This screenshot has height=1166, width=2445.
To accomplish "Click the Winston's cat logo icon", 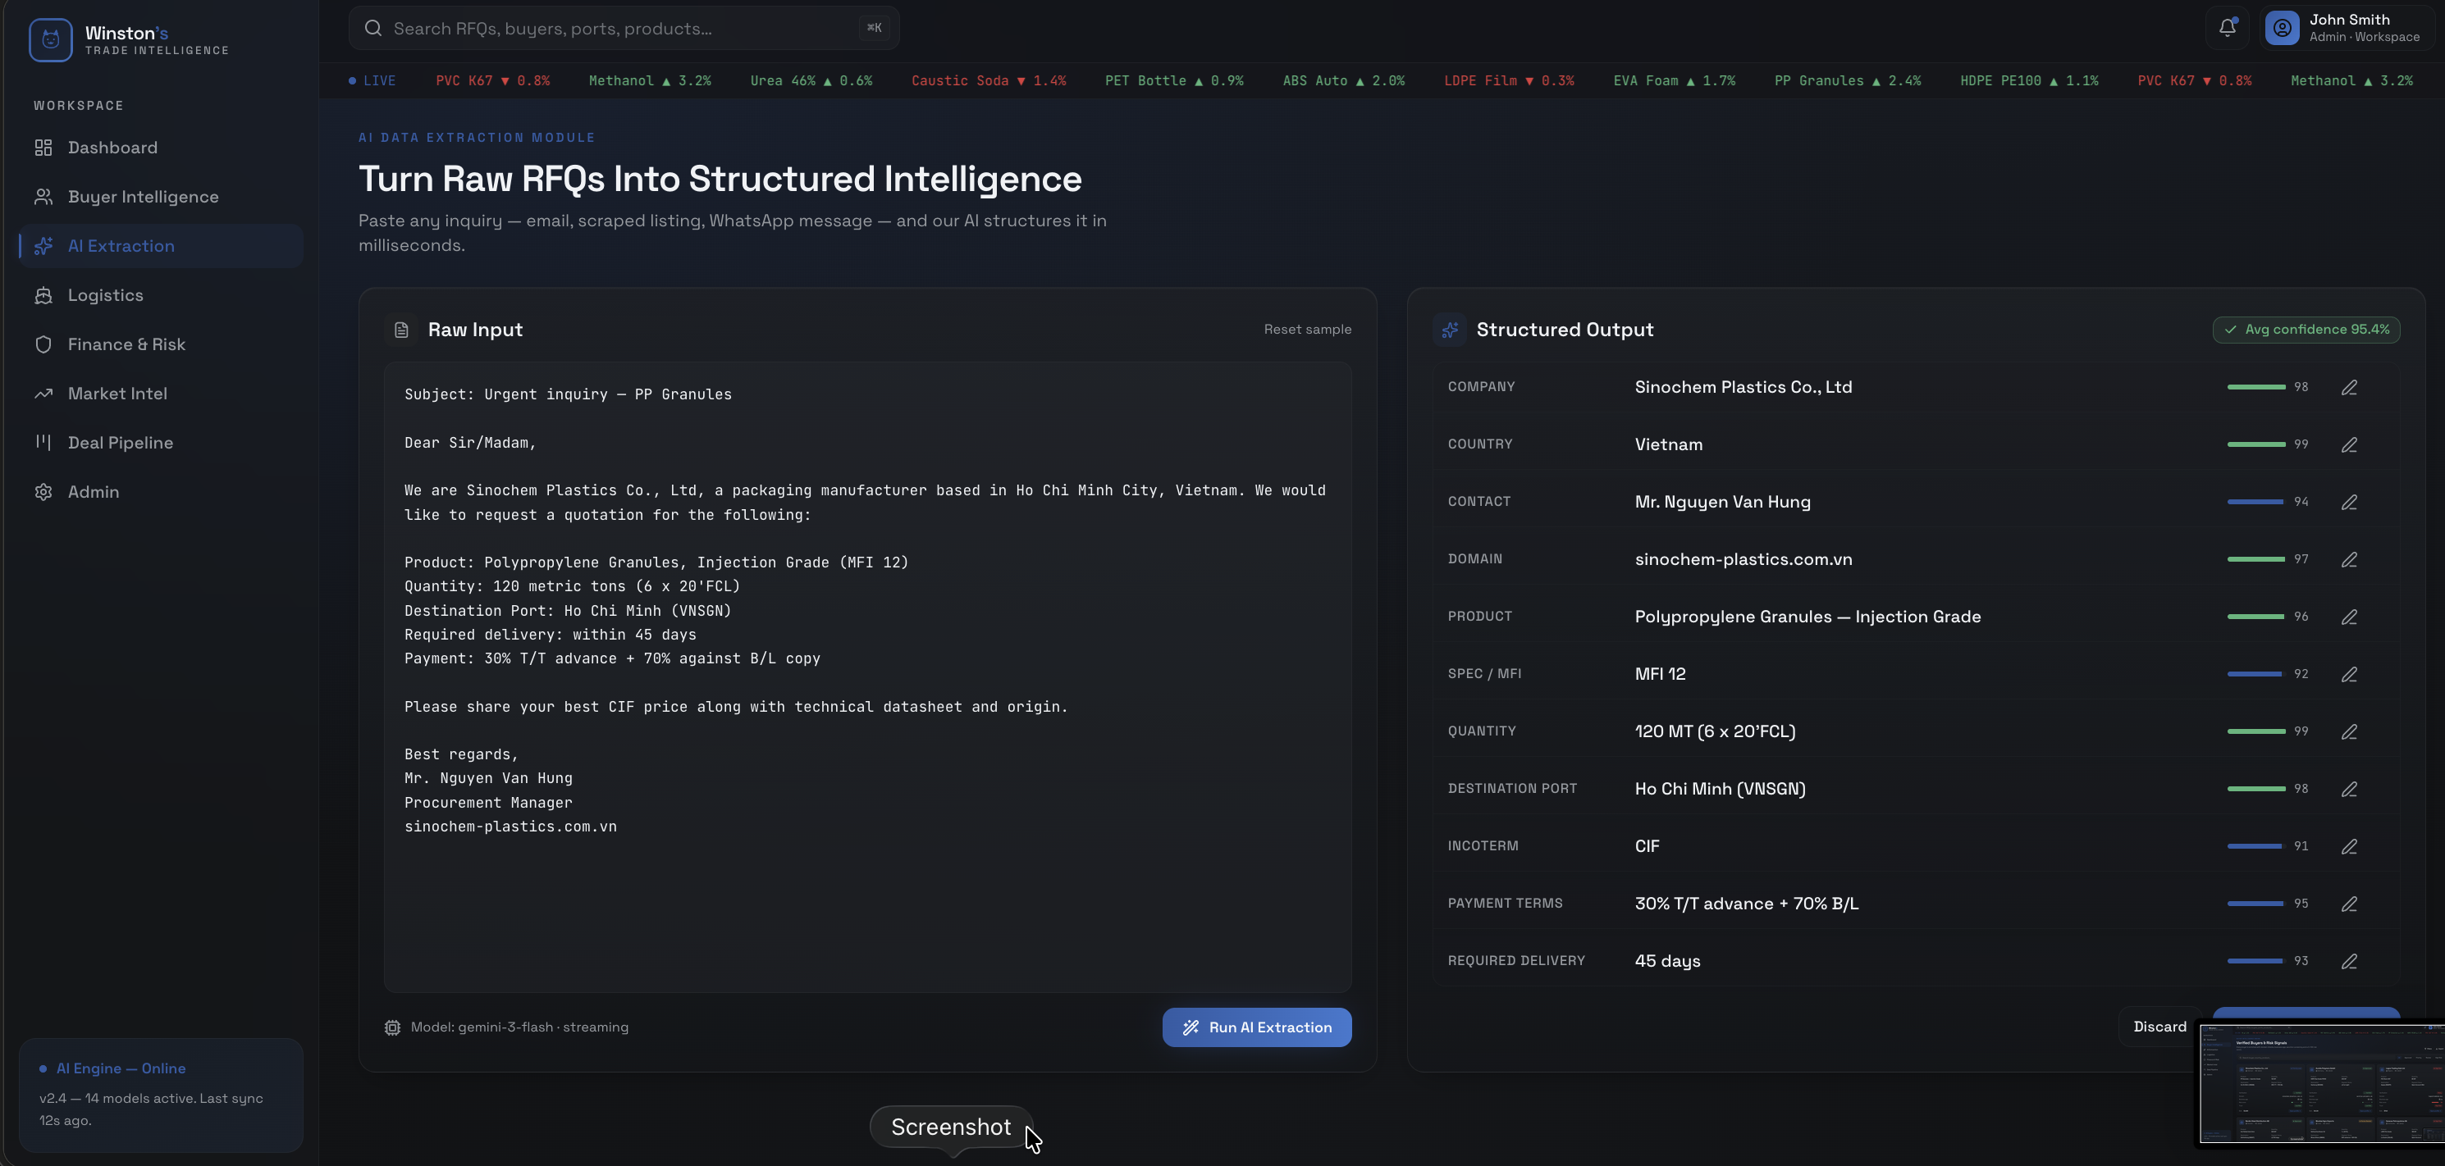I will 50,40.
